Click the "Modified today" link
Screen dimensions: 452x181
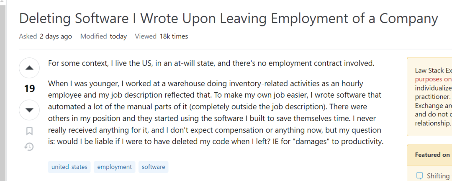coord(103,36)
